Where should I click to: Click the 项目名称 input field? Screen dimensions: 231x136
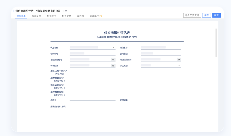pos(161,47)
